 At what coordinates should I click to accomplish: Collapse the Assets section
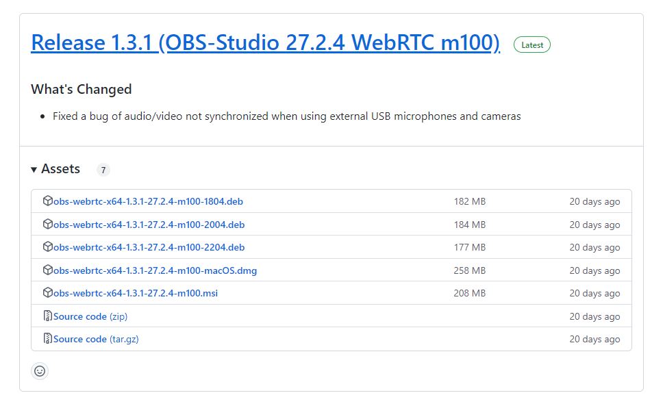tap(34, 168)
